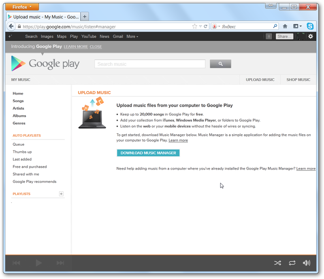The height and width of the screenshot is (279, 324).
Task: Open Shared with me playlist
Action: click(x=26, y=174)
